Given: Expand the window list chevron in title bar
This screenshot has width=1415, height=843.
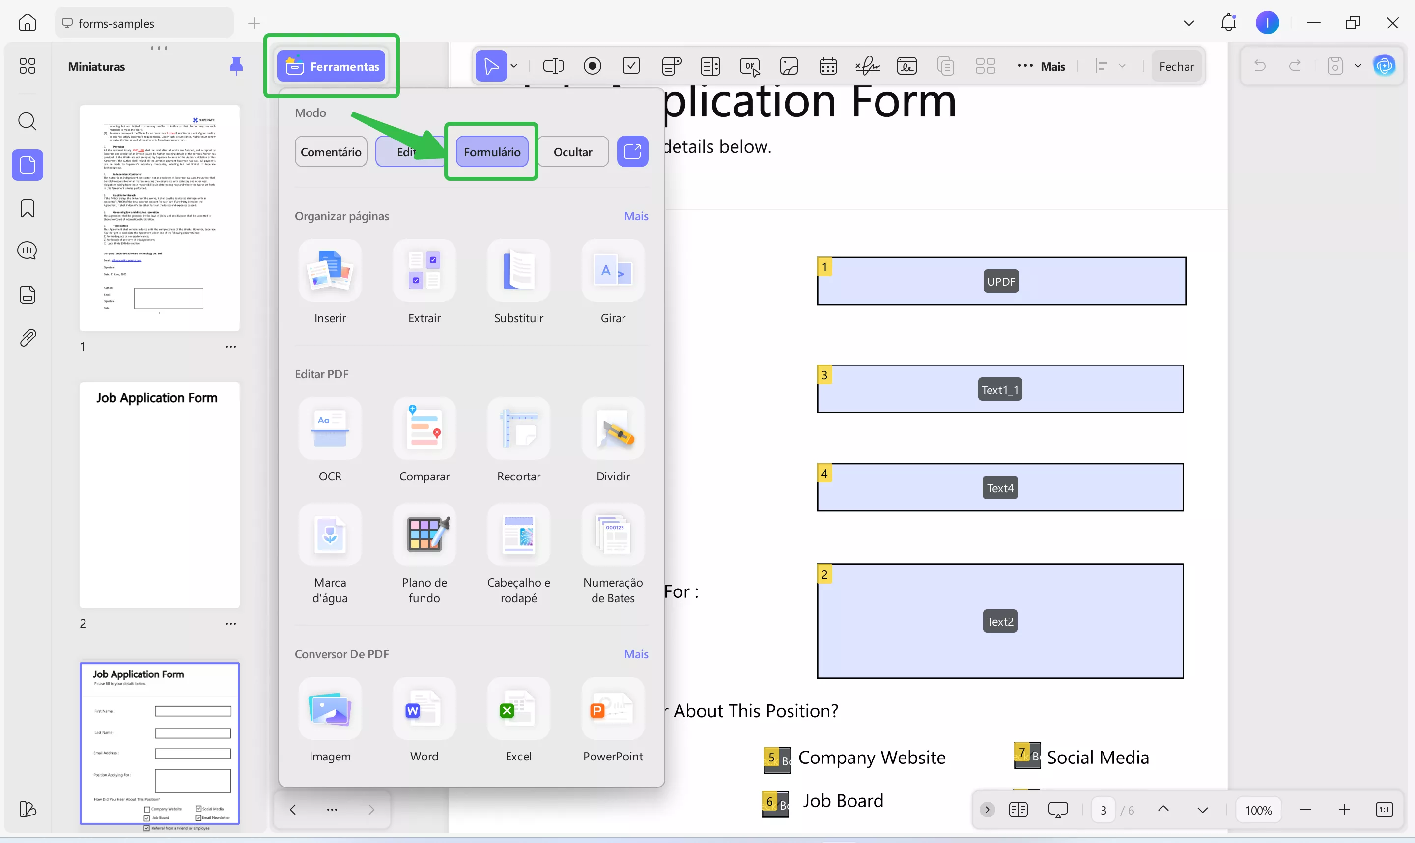Looking at the screenshot, I should (x=1189, y=23).
